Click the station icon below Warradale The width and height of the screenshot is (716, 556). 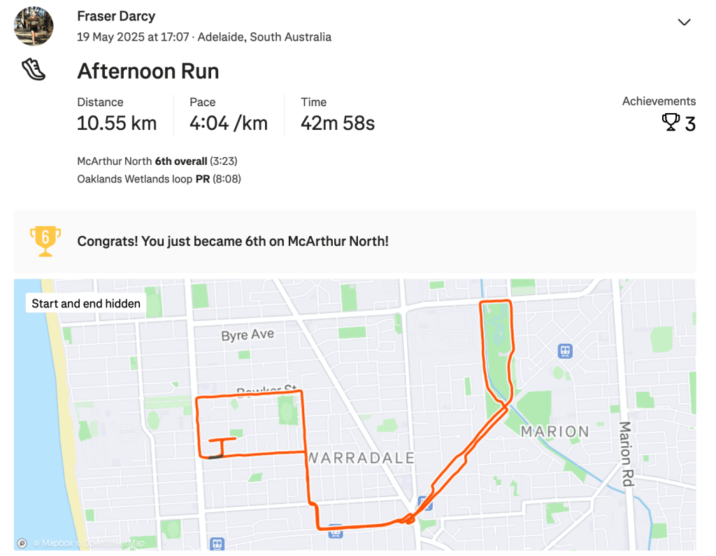tap(336, 531)
